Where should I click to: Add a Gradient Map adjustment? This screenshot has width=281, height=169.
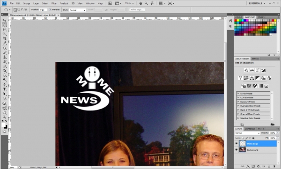coord(260,86)
